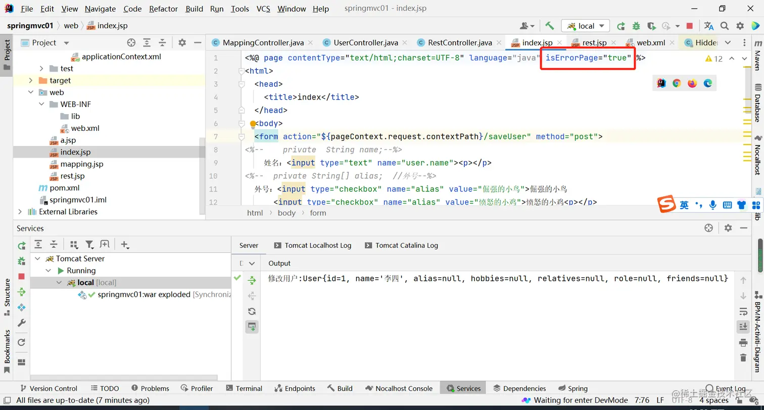The width and height of the screenshot is (764, 410).
Task: Expand all in the Project panel
Action: tap(147, 43)
